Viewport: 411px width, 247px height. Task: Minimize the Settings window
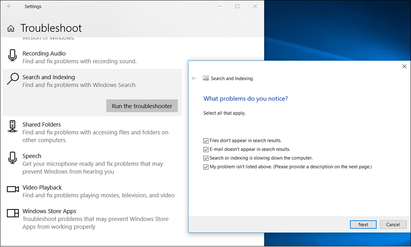pyautogui.click(x=219, y=6)
